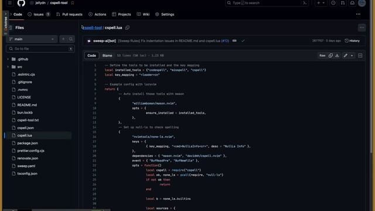Open cspell-tool.txt file
This screenshot has height=211, width=375.
[x=28, y=120]
